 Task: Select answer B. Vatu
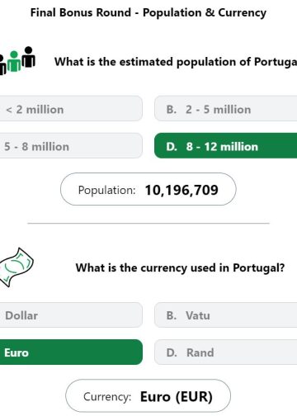226,315
